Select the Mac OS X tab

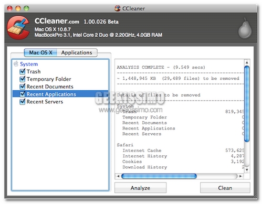(x=40, y=52)
